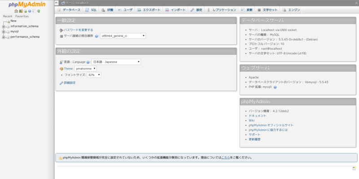This screenshot has height=179, width=359.
Task: Click the ユーザ: root@localhost text
Action: click(265, 49)
